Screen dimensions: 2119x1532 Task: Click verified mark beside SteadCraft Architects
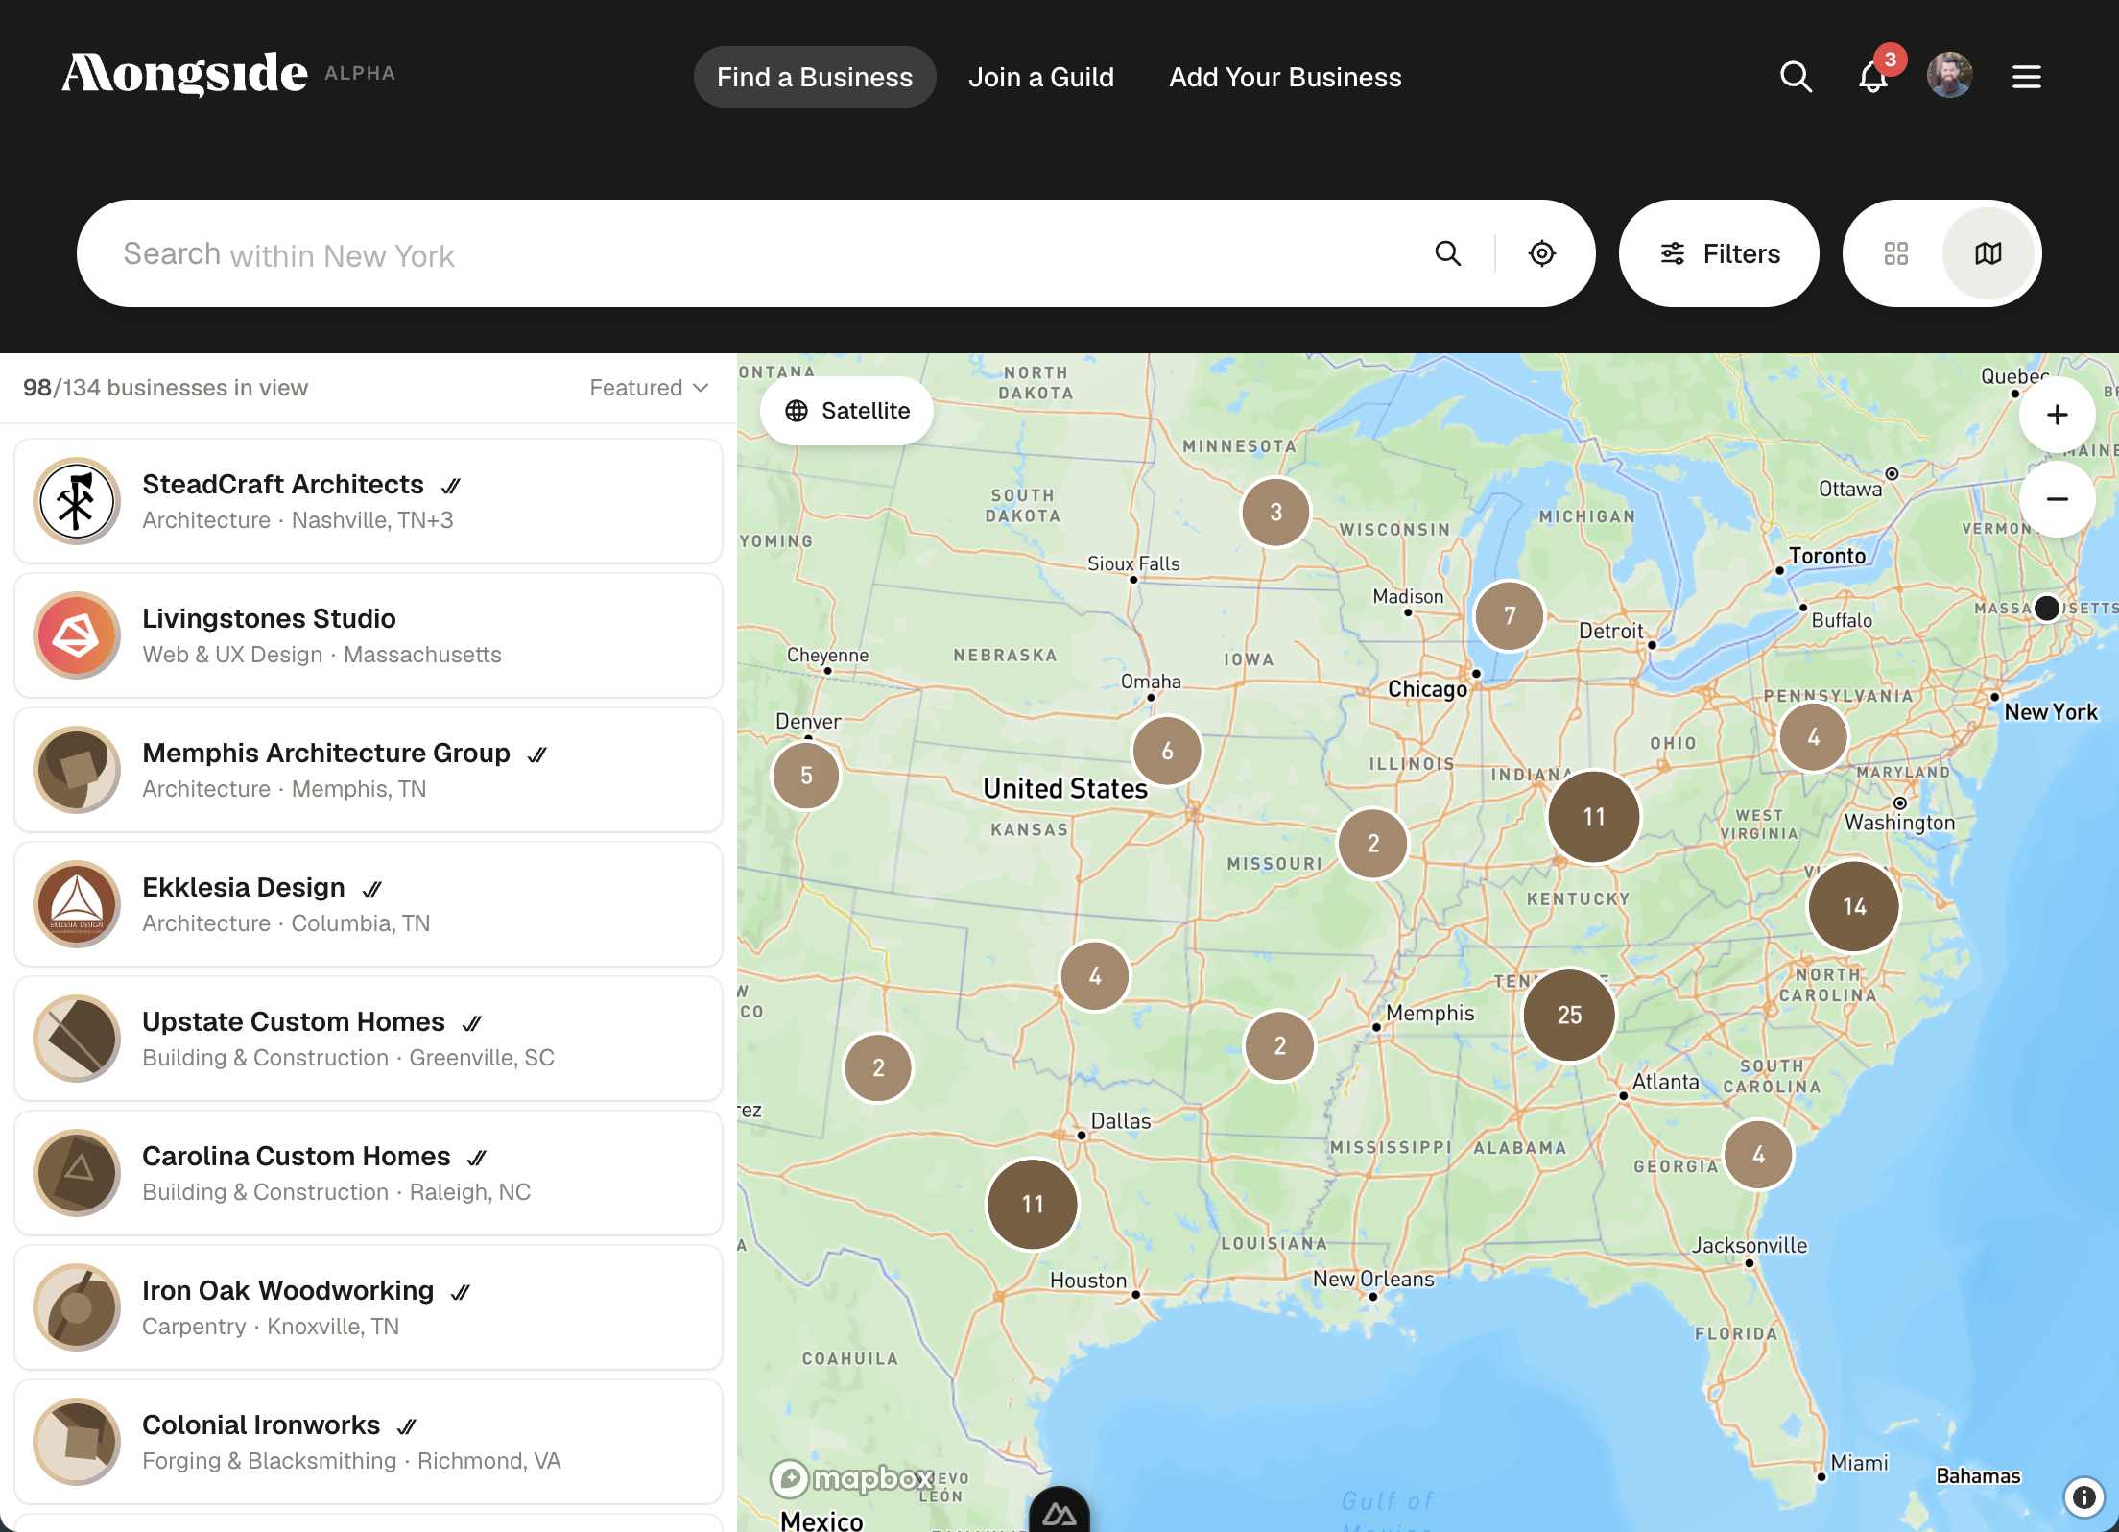451,487
